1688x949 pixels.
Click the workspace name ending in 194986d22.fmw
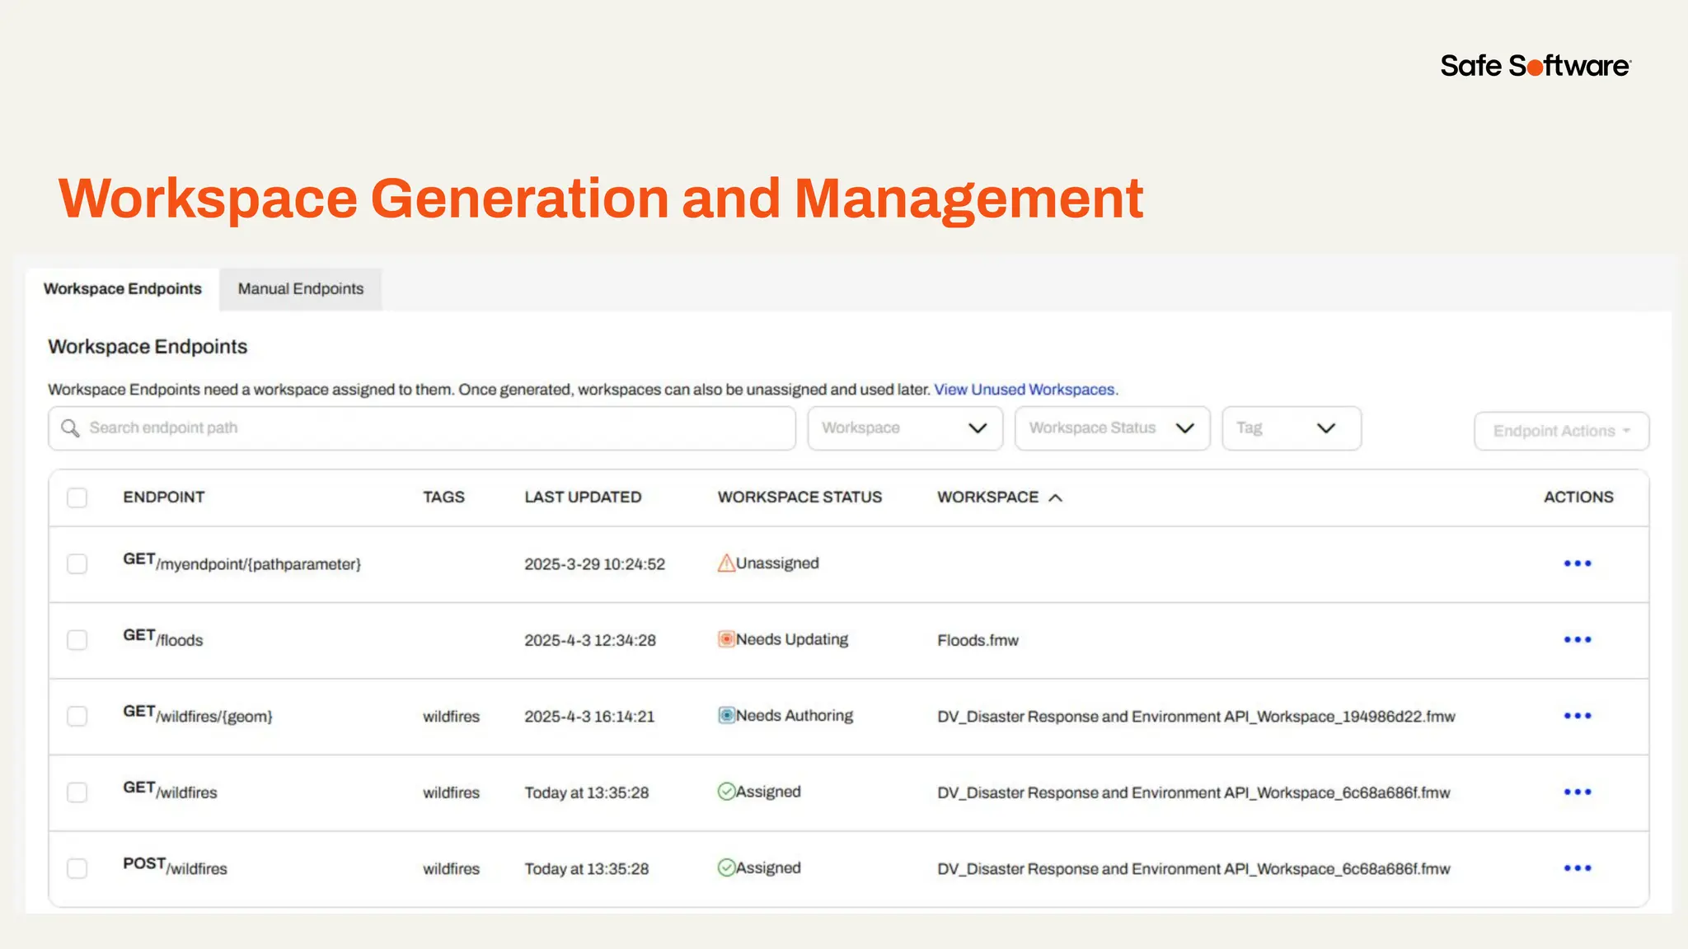tap(1196, 717)
